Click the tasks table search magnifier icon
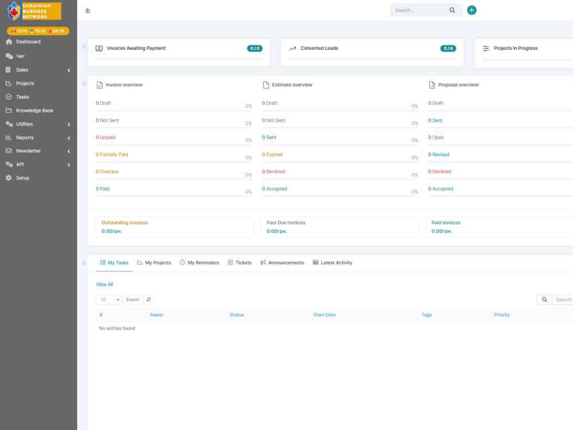This screenshot has height=430, width=573. [544, 299]
